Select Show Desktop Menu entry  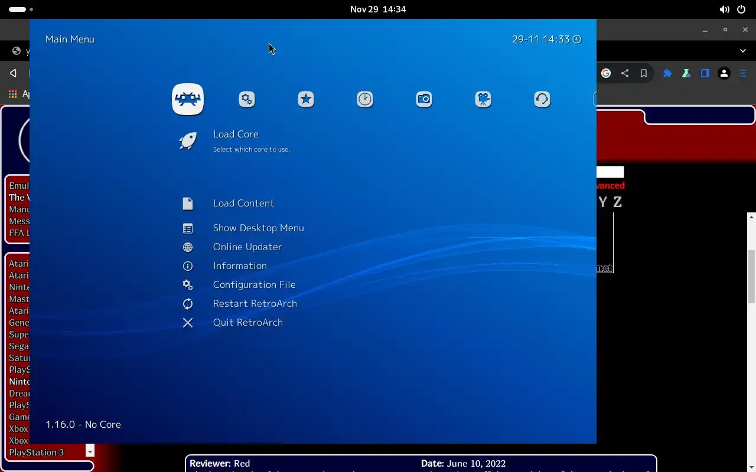(259, 228)
